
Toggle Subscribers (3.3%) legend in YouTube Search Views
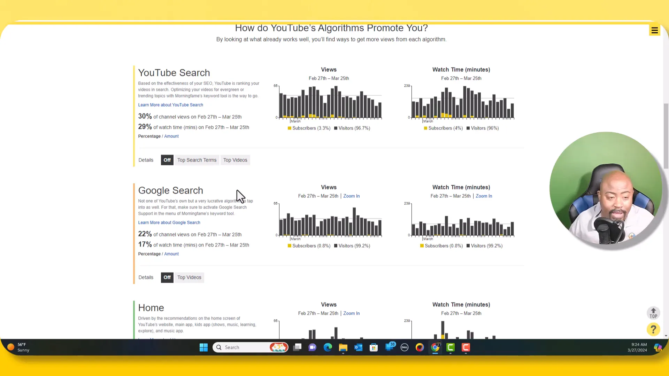[309, 128]
